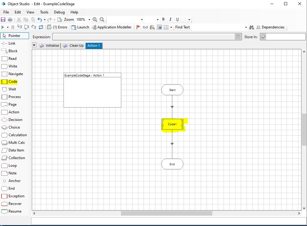Open the View menu

(x=30, y=12)
